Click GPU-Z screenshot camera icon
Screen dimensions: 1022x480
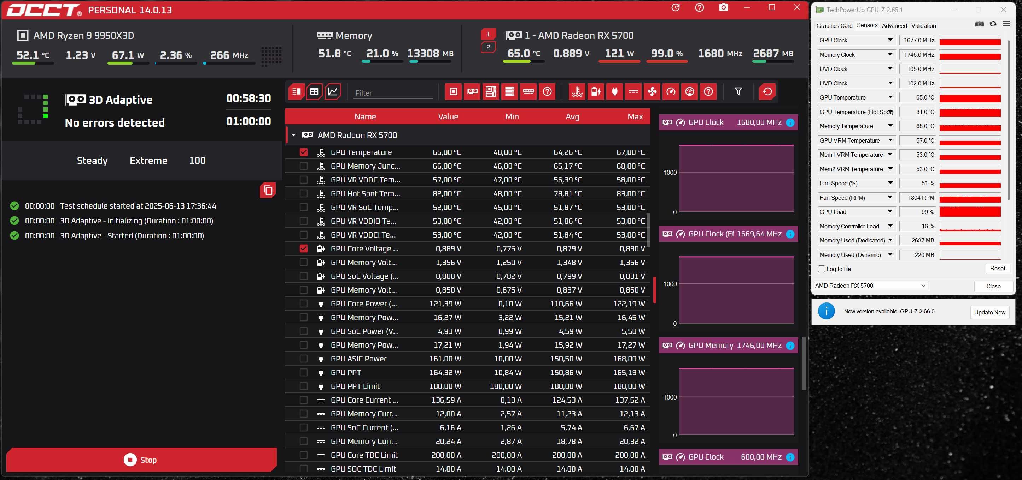[x=979, y=24]
